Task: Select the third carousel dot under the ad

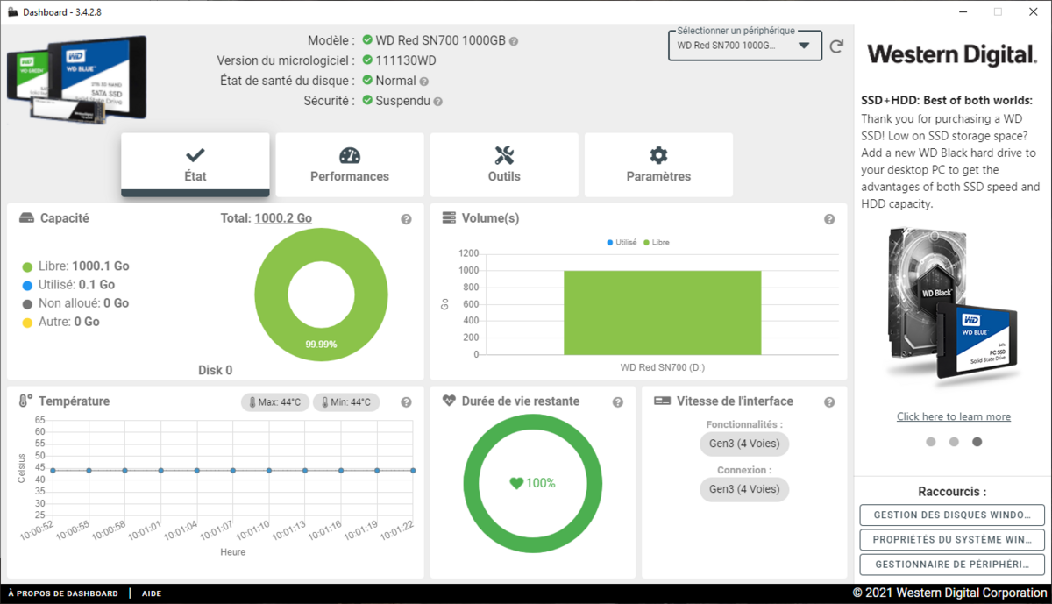Action: coord(977,442)
